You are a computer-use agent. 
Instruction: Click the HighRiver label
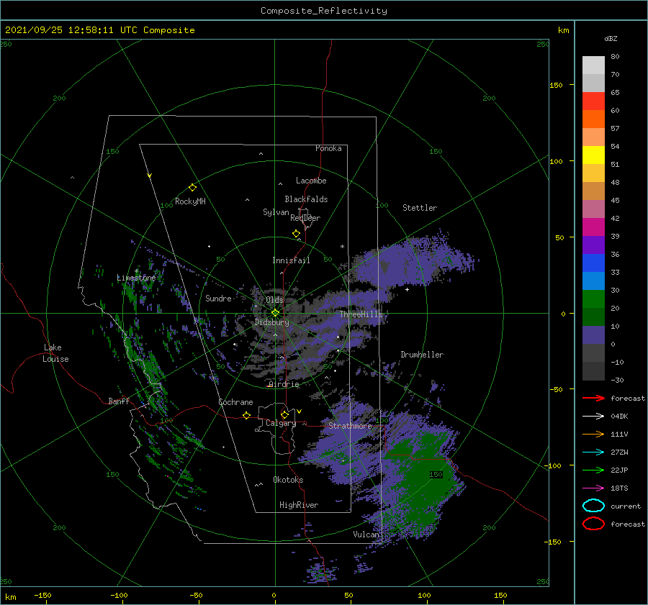tap(299, 505)
